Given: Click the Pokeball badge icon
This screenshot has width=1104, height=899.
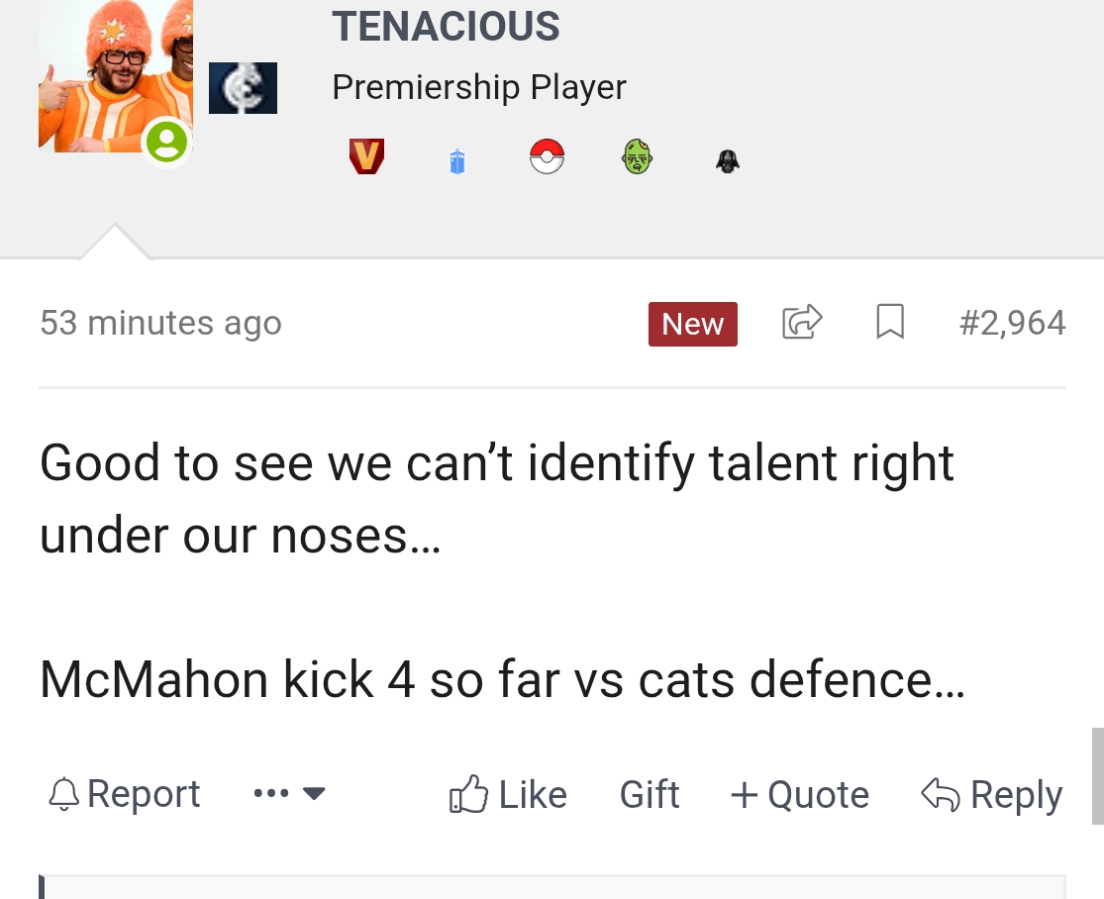Looking at the screenshot, I should tap(548, 156).
